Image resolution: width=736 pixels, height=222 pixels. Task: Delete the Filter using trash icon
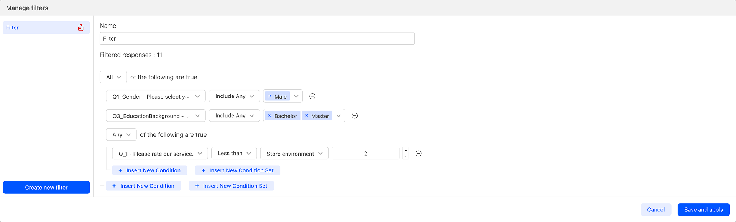click(80, 28)
